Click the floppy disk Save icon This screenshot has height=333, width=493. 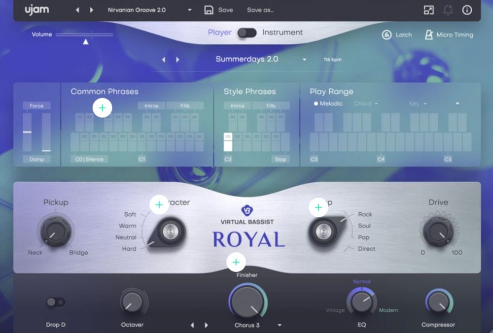click(209, 10)
